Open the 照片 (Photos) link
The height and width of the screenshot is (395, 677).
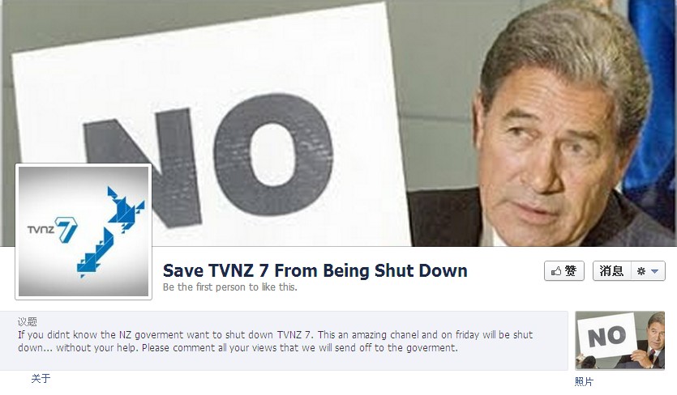(584, 381)
